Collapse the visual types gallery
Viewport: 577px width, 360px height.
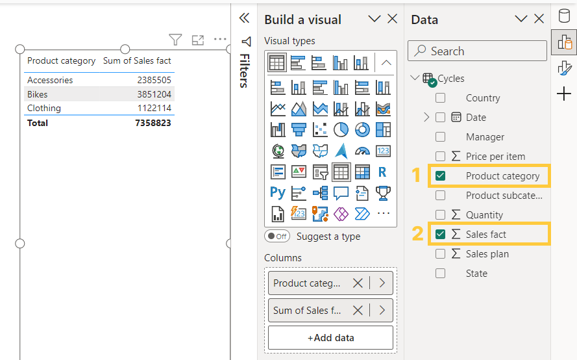[386, 63]
